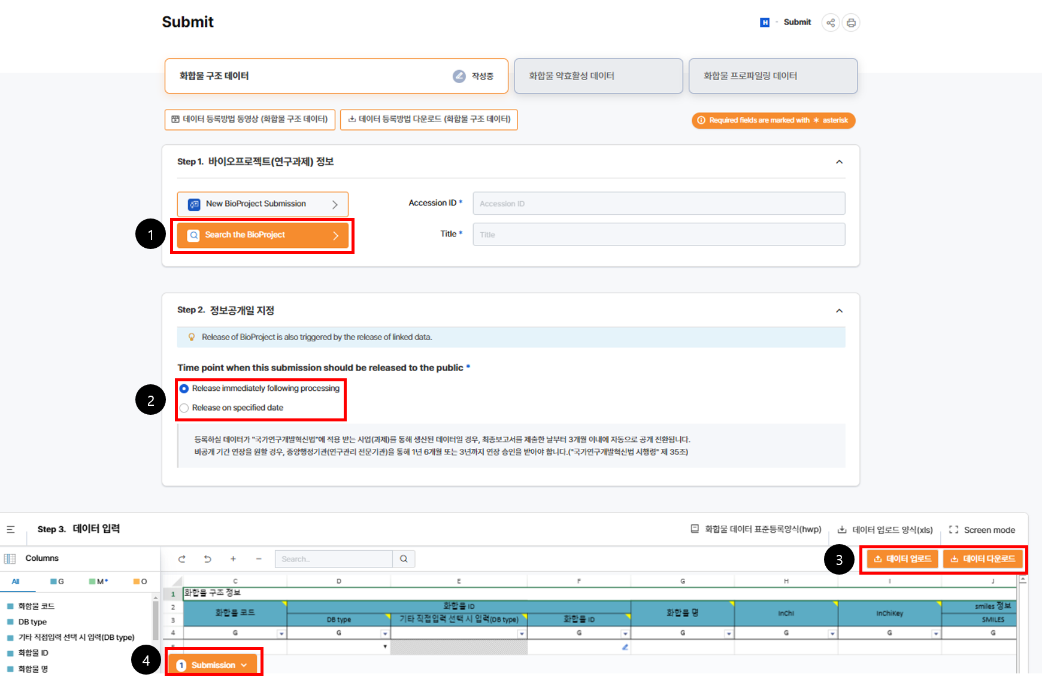Click the redo arrow icon in the spreadsheet toolbar
Screen dimensions: 1042x677
coord(182,559)
